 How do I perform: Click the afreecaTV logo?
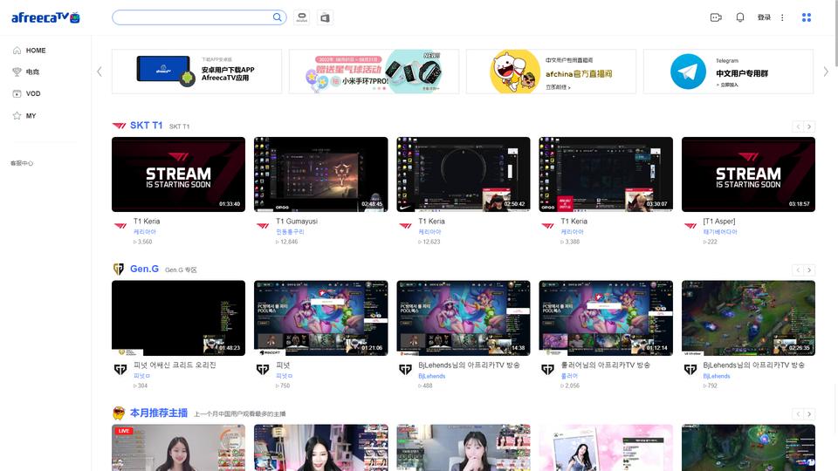click(x=45, y=17)
